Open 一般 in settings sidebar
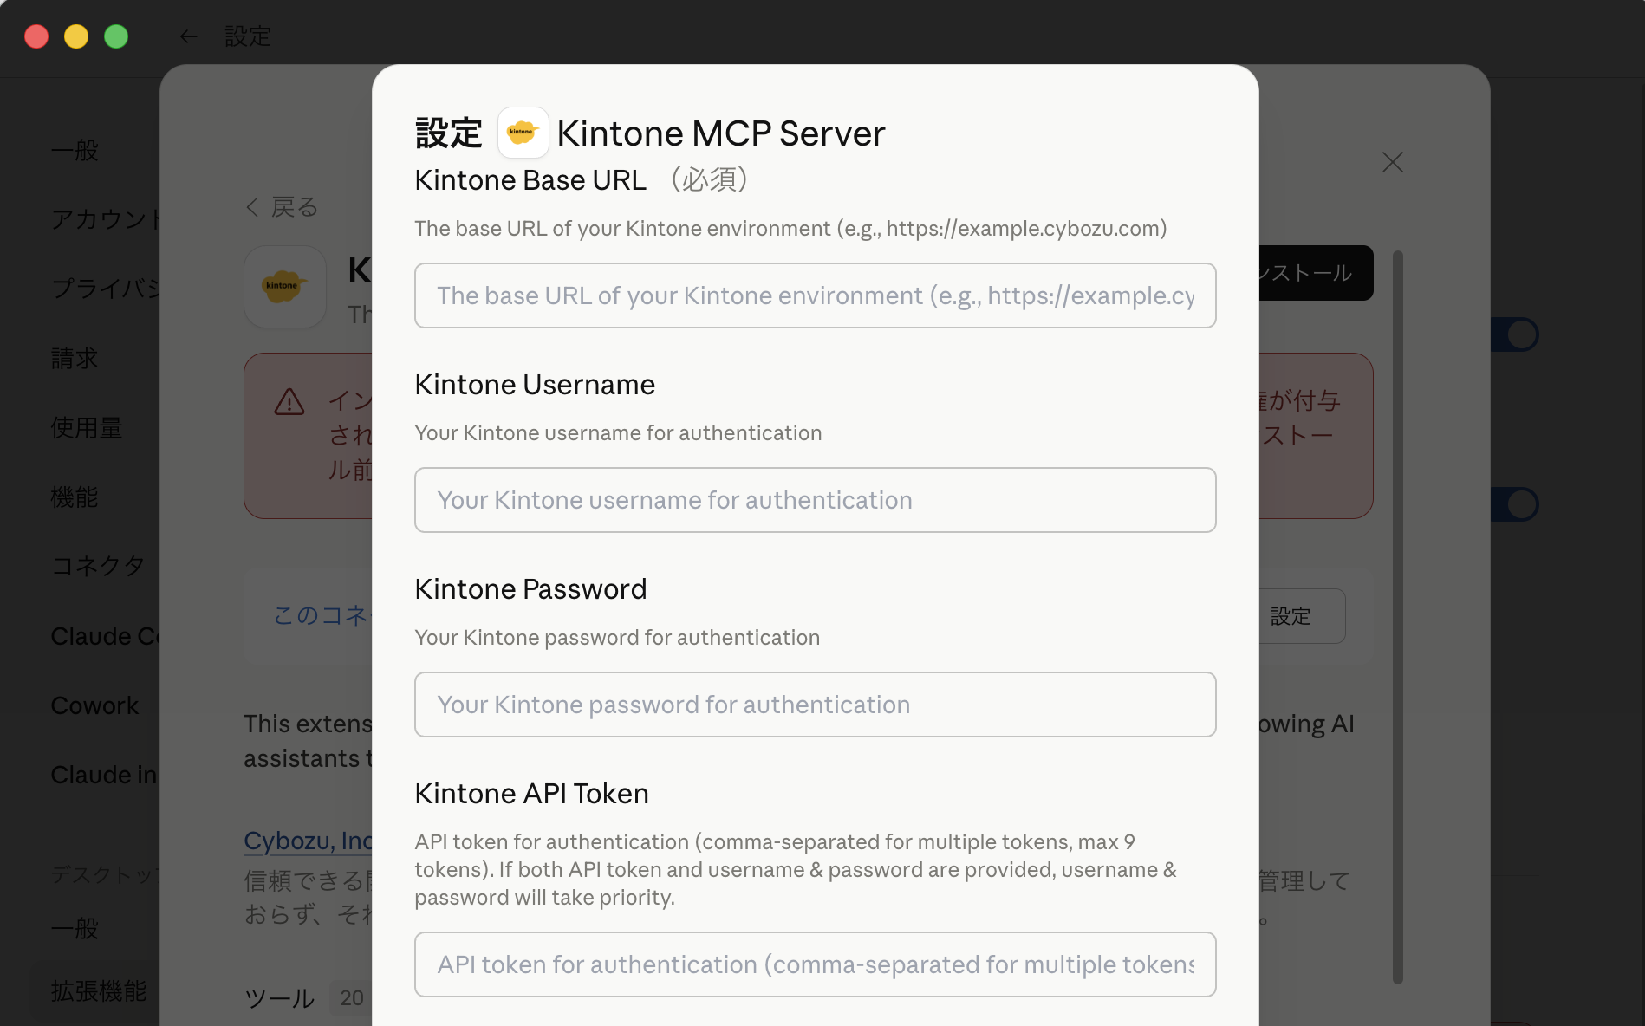This screenshot has width=1645, height=1026. [x=75, y=150]
